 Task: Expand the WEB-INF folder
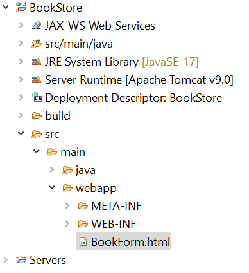pos(67,224)
